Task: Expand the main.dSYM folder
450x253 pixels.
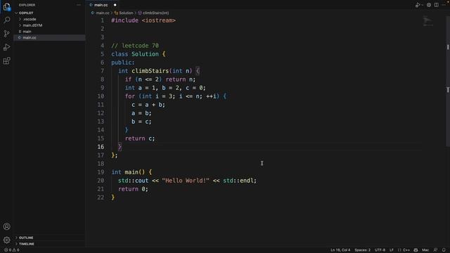Action: [x=49, y=25]
